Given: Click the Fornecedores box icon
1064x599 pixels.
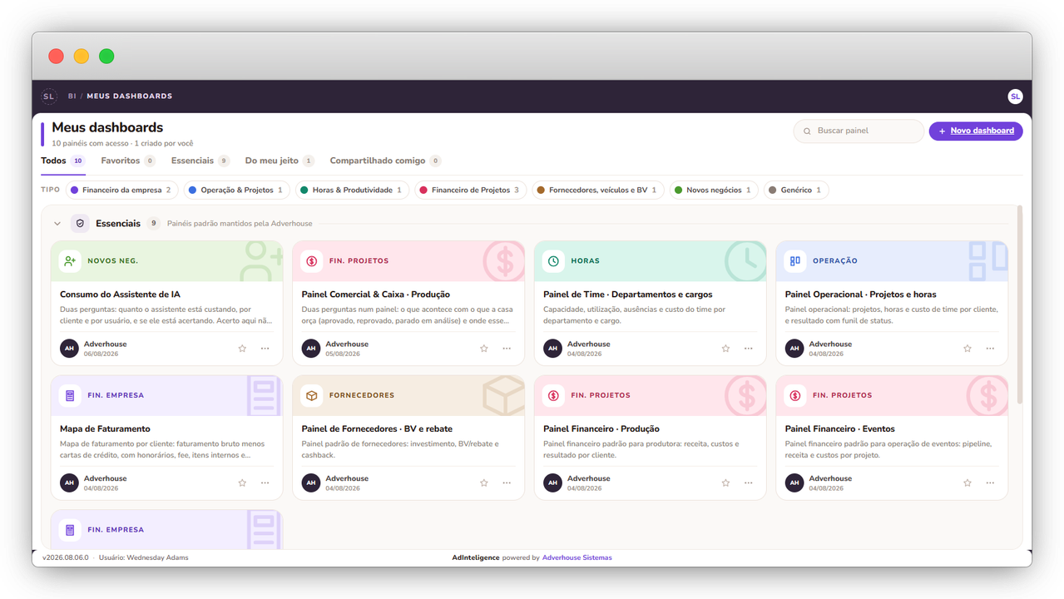Looking at the screenshot, I should point(312,395).
